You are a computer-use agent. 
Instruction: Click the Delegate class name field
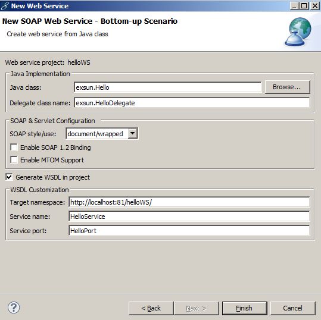pyautogui.click(x=192, y=103)
